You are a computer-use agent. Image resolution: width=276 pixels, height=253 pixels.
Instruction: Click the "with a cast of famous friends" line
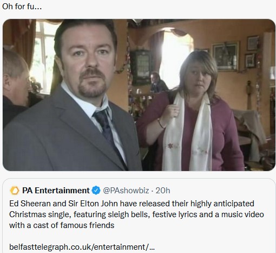tap(62, 225)
